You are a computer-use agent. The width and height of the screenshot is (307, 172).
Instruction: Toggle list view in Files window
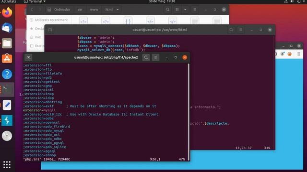point(177,10)
